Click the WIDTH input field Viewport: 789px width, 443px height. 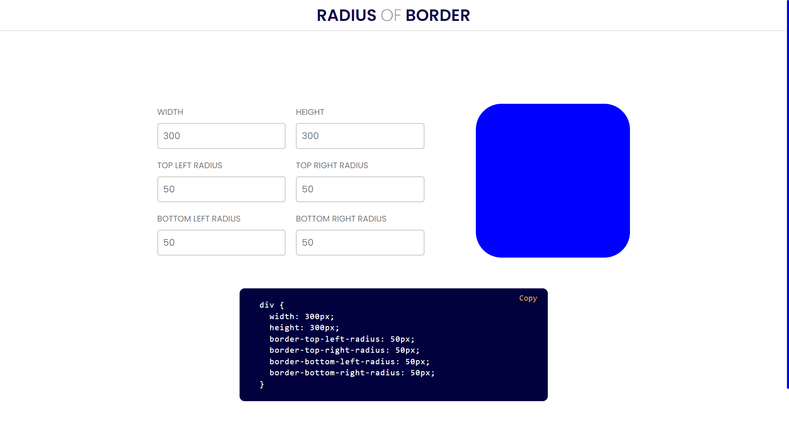coord(221,136)
